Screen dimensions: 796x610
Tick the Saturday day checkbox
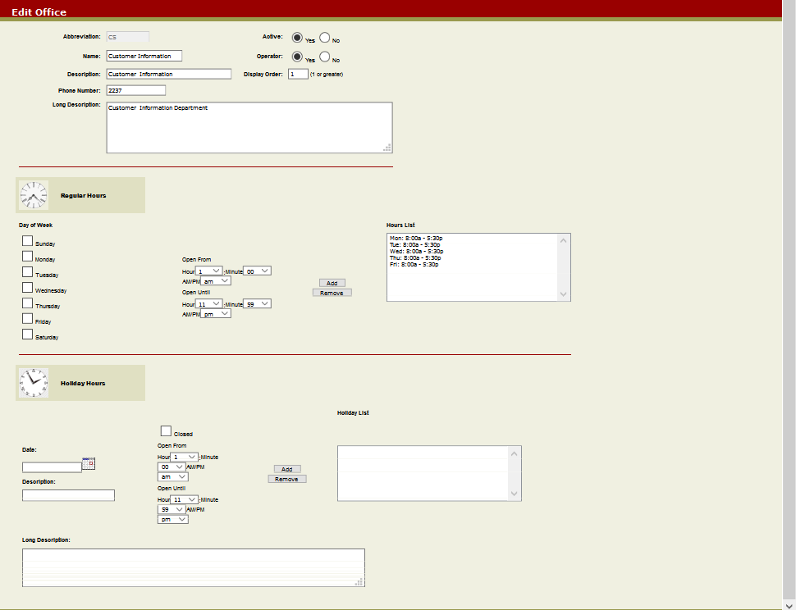[27, 335]
